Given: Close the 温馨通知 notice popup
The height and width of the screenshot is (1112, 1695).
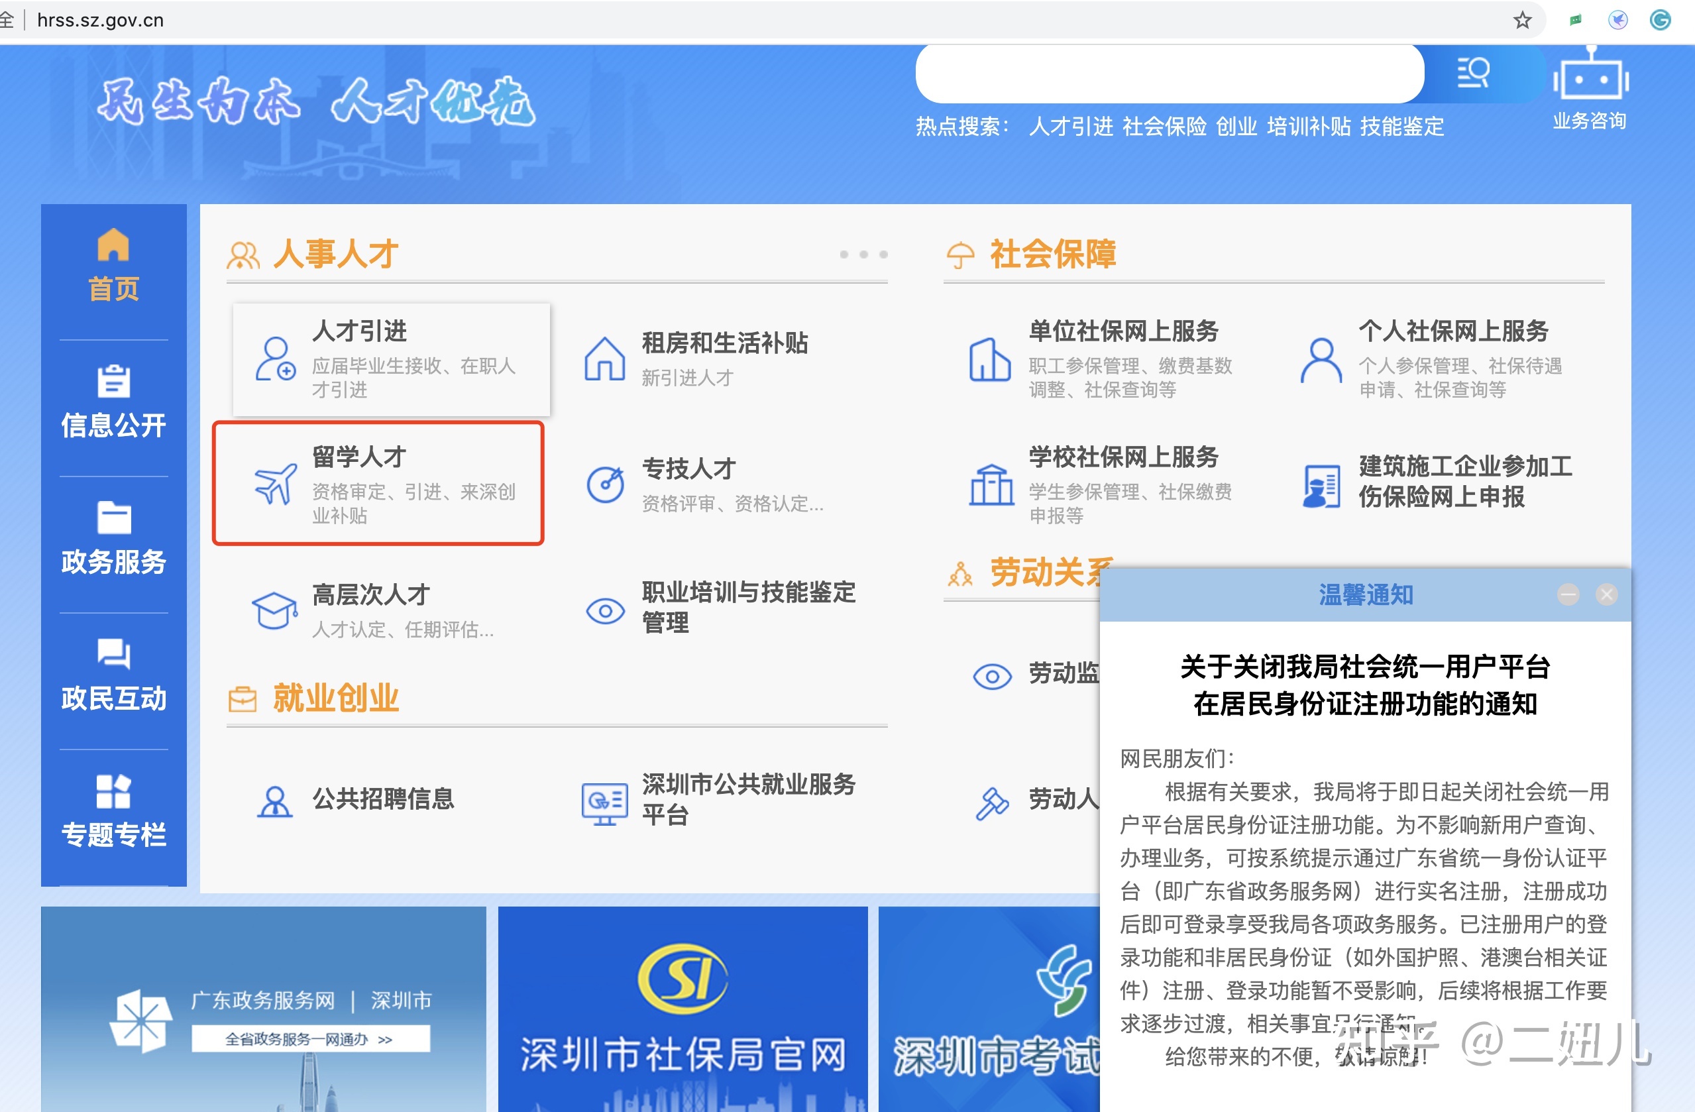Looking at the screenshot, I should pyautogui.click(x=1607, y=594).
